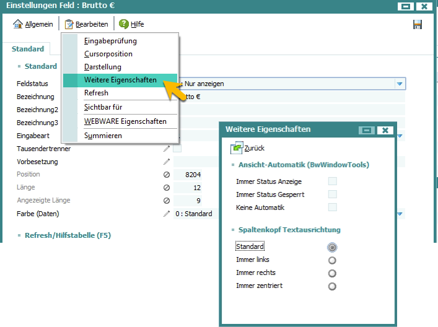This screenshot has height=327, width=438.
Task: Click pencil icon next to Tausendertrenner
Action: coord(166,149)
